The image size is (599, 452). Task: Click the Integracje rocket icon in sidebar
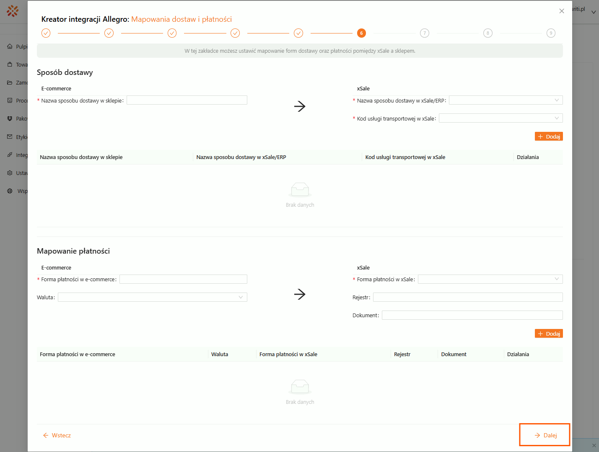point(10,155)
